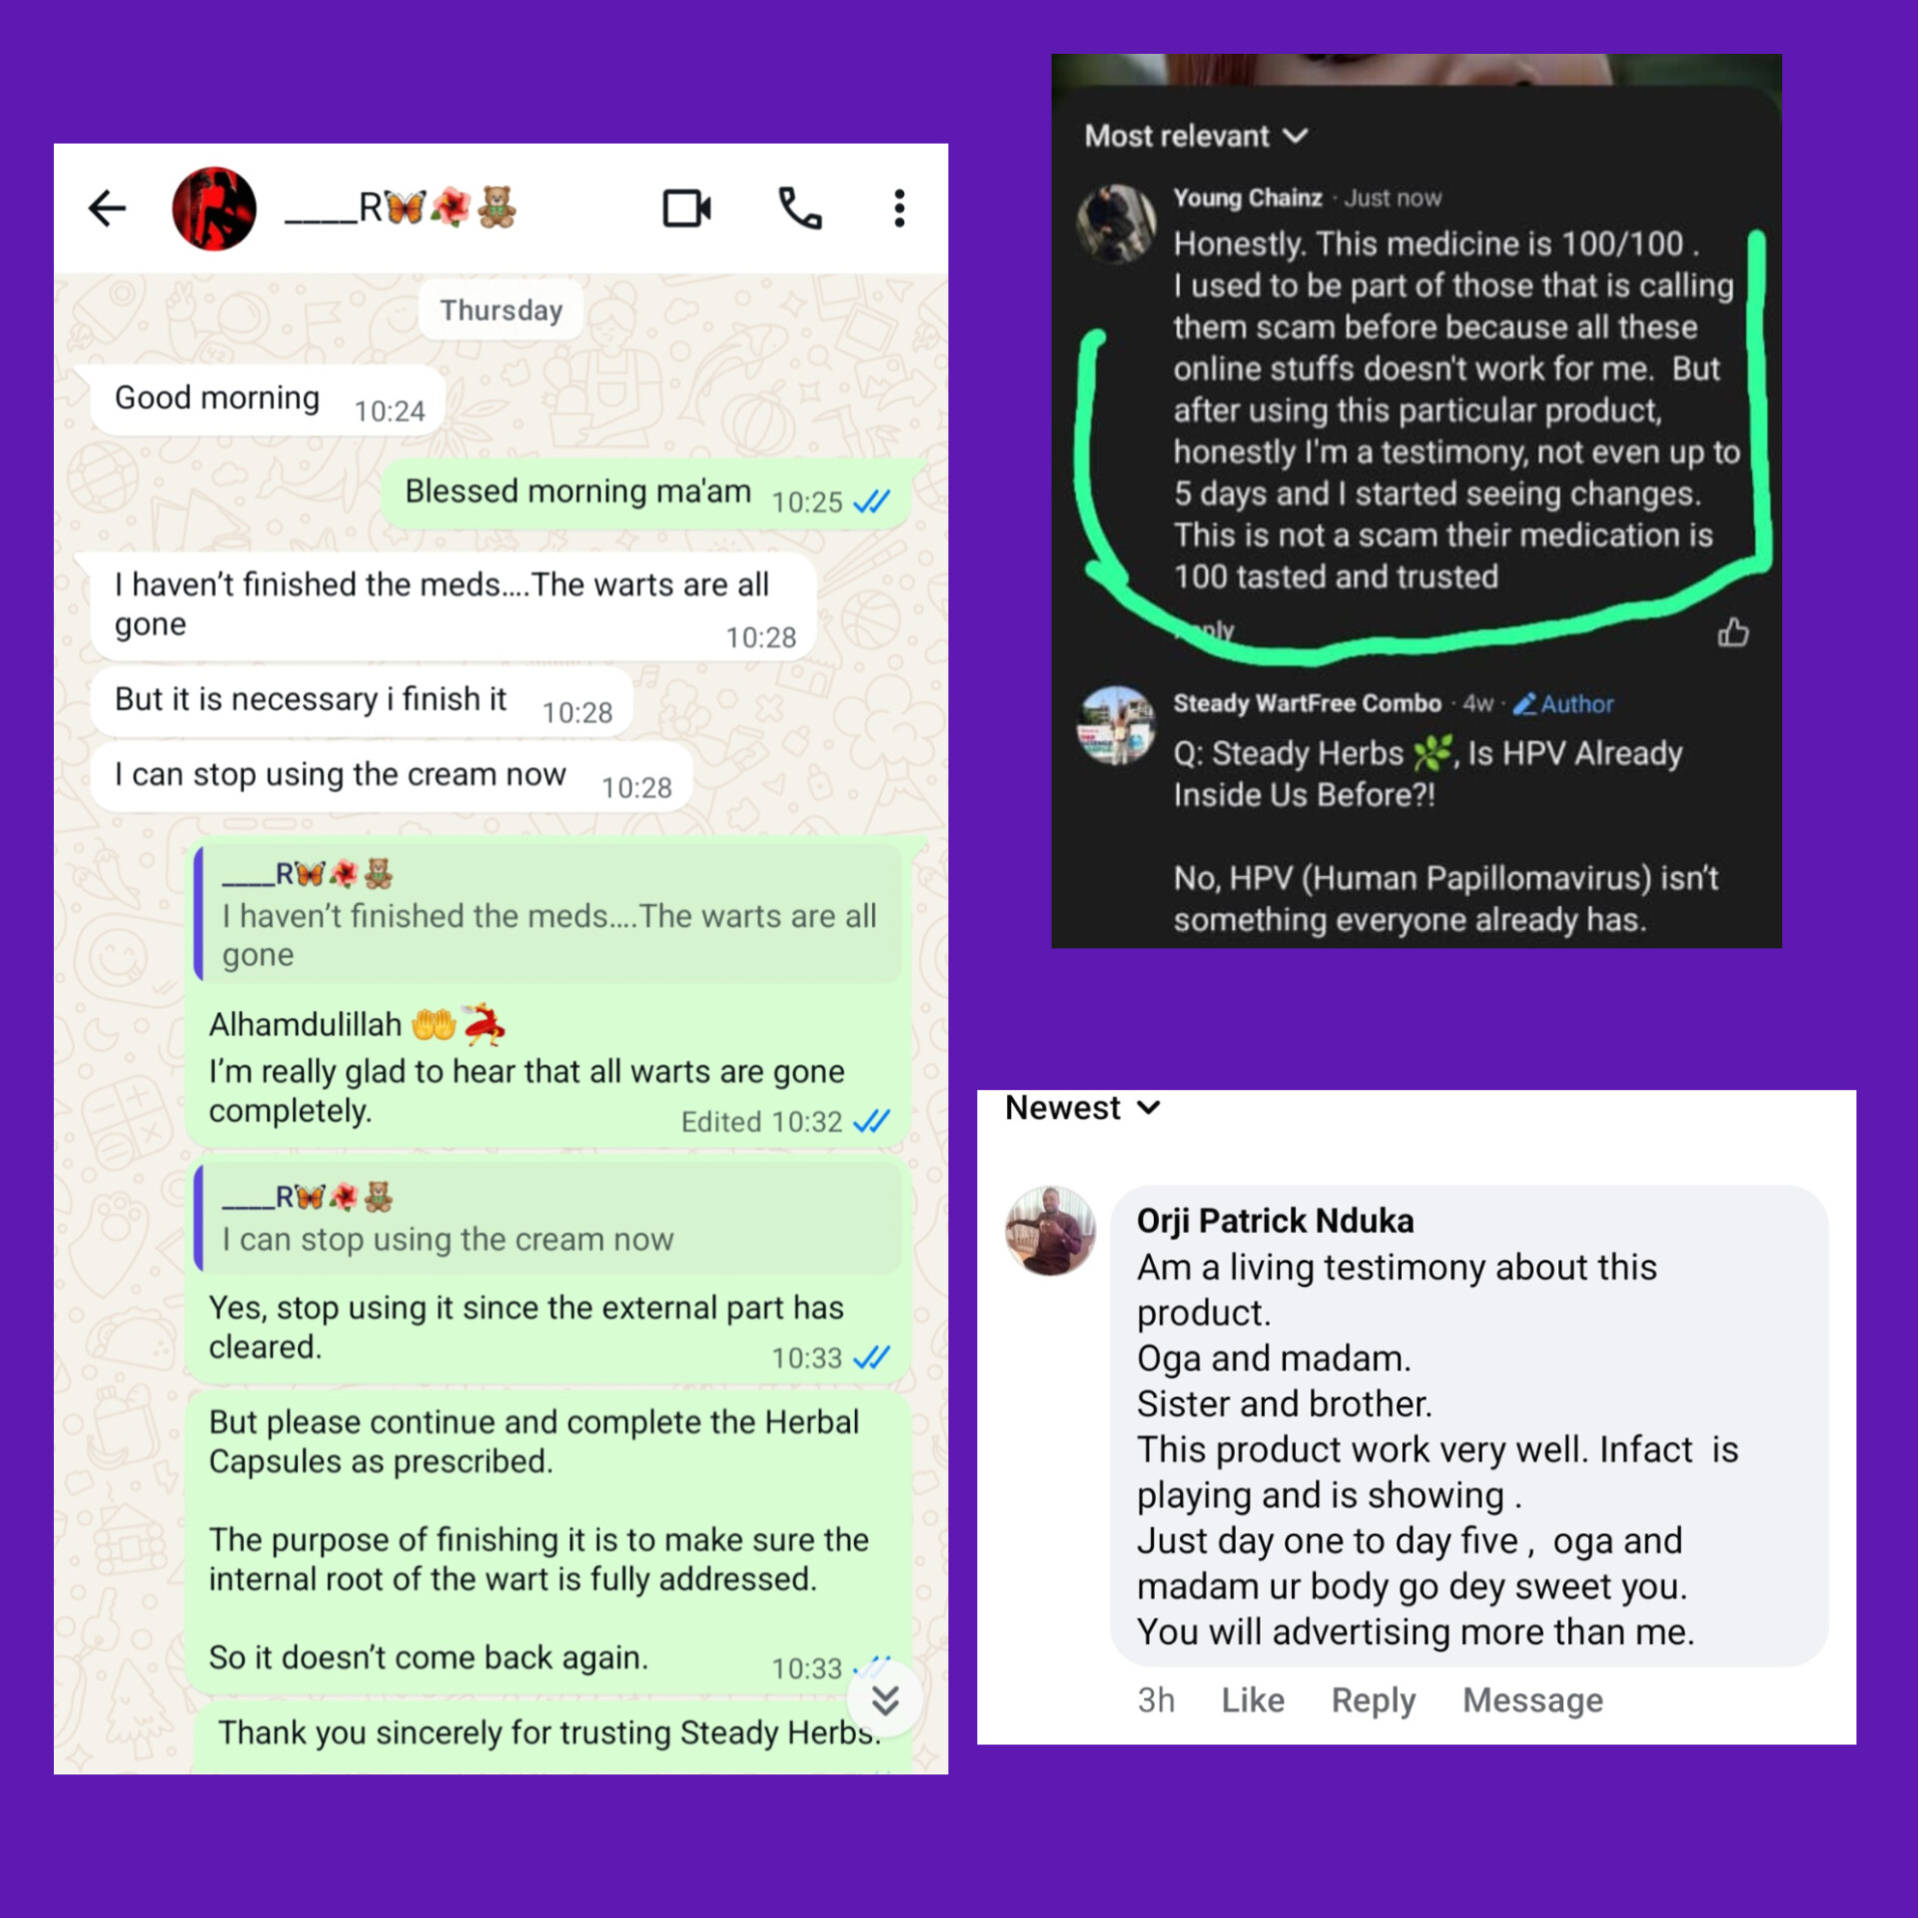Start a video call with contact
Image resolution: width=1918 pixels, height=1918 pixels.
point(687,209)
